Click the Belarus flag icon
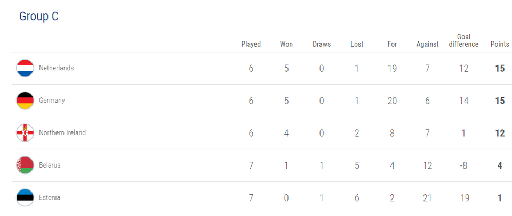The width and height of the screenshot is (512, 216). [25, 165]
